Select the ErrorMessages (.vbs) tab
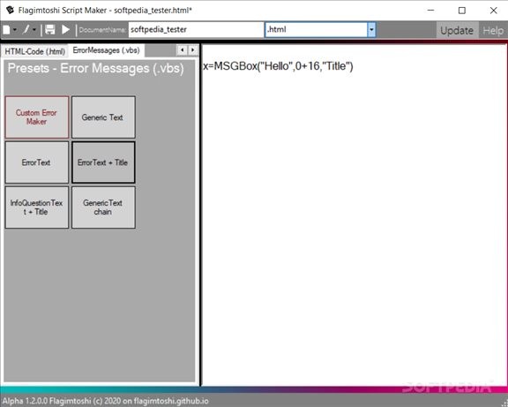Image resolution: width=508 pixels, height=407 pixels. [106, 50]
